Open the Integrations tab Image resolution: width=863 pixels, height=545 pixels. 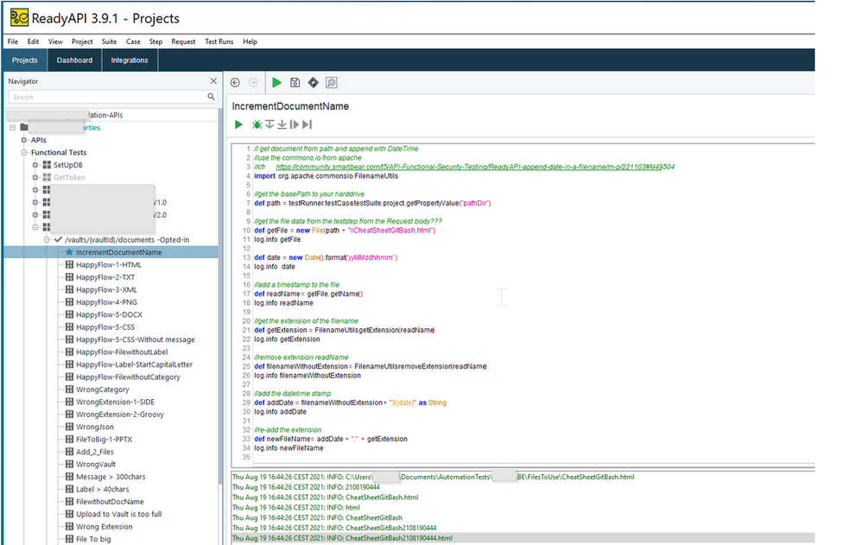[x=130, y=60]
